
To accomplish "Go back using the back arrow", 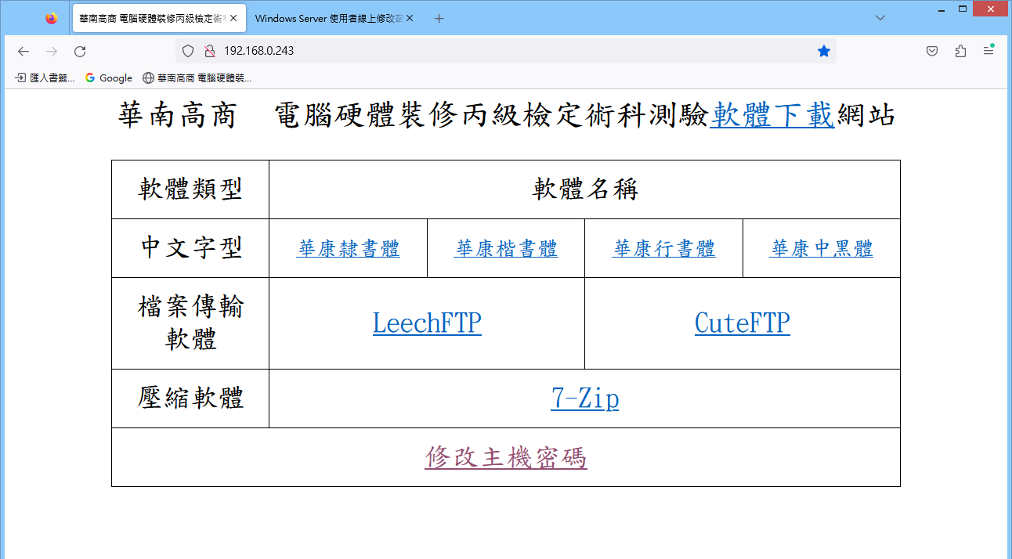I will (23, 52).
